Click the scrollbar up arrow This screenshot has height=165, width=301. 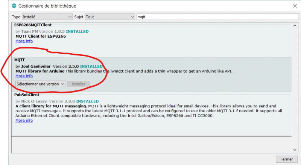295,26
